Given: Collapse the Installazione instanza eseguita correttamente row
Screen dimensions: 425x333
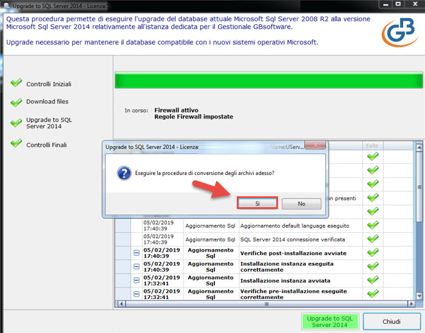Looking at the screenshot, I should pos(137,267).
